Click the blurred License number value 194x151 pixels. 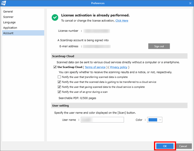coord(97,31)
